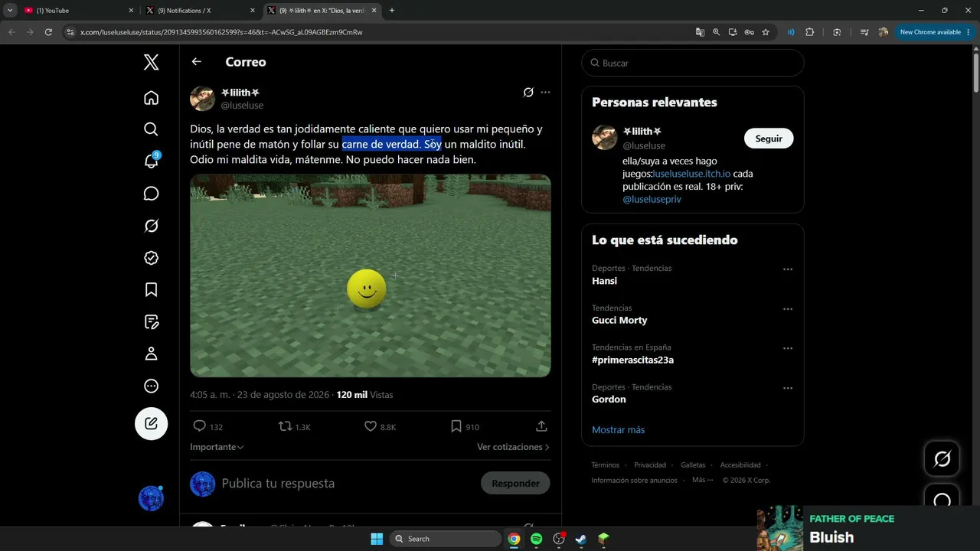The image size is (980, 551).
Task: Open Ver cotizaciones chevron link
Action: click(x=513, y=447)
